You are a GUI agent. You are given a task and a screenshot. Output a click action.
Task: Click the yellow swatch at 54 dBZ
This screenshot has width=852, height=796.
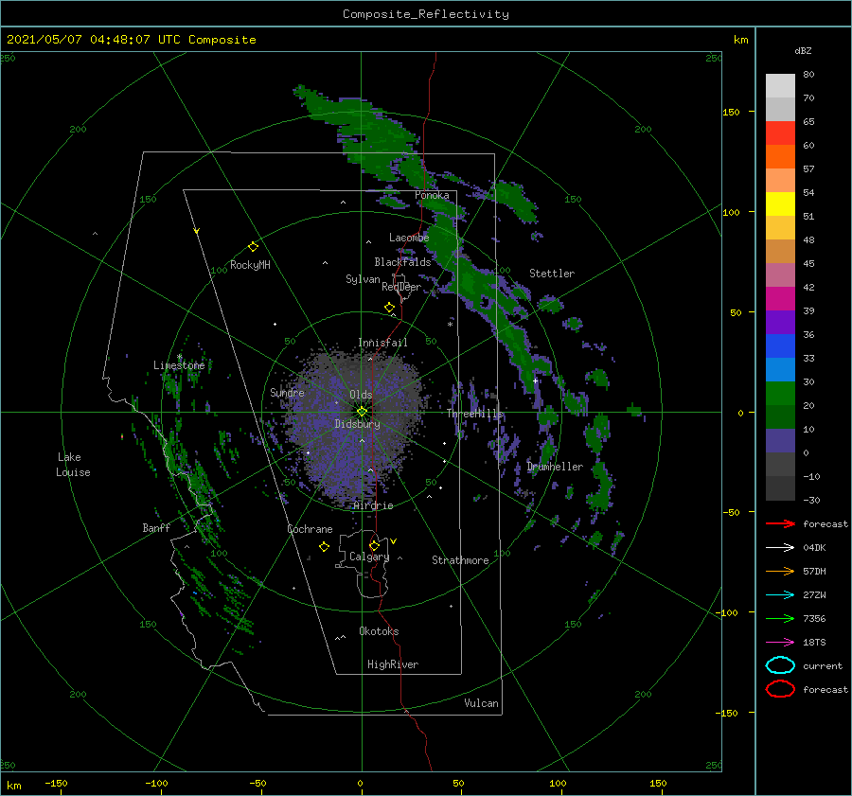pyautogui.click(x=780, y=203)
